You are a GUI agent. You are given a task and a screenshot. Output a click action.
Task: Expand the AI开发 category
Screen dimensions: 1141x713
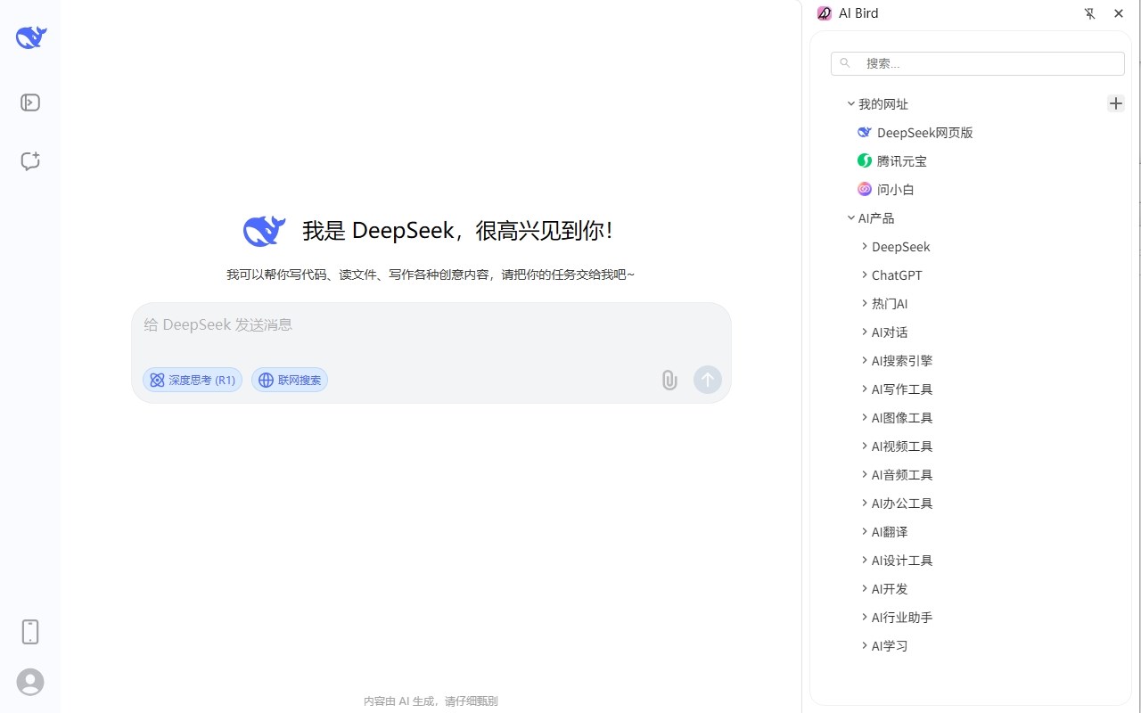click(x=865, y=589)
